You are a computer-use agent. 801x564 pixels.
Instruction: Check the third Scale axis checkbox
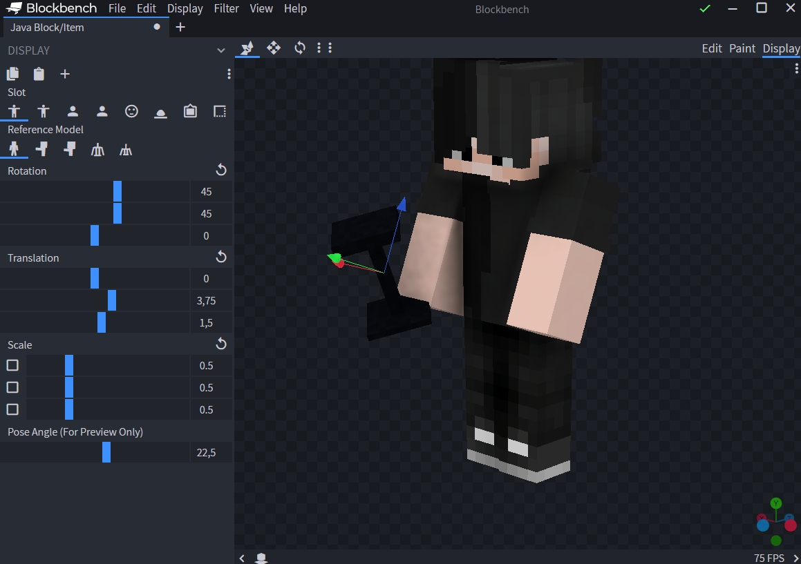tap(12, 409)
